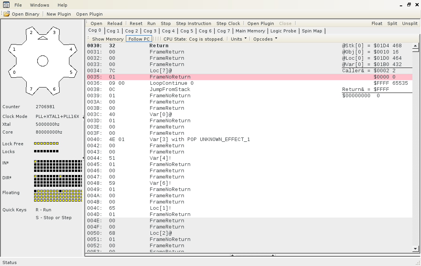Click cog tooth number 5 on hub diagram

[x=71, y=72]
